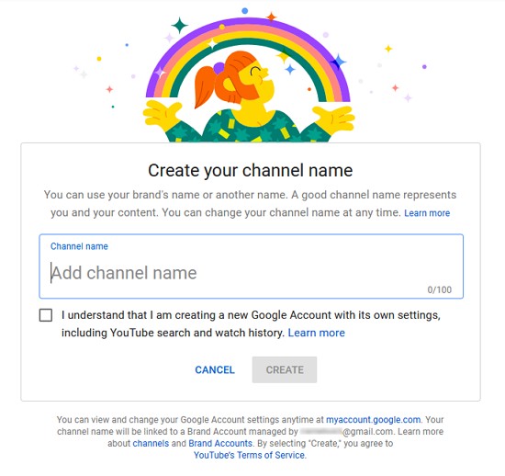Open the channels help link

(151, 443)
